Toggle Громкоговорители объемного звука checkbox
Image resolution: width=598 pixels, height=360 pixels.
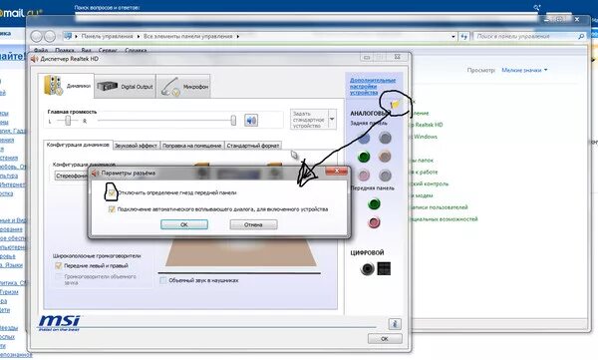pos(59,276)
